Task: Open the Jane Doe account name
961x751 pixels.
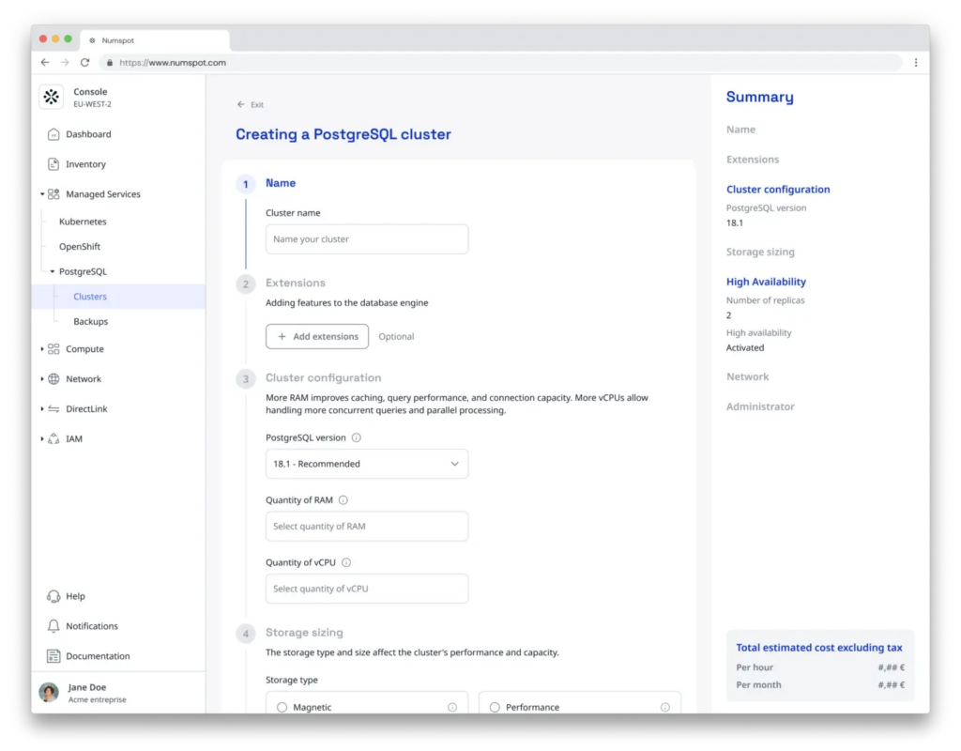Action: click(x=87, y=687)
